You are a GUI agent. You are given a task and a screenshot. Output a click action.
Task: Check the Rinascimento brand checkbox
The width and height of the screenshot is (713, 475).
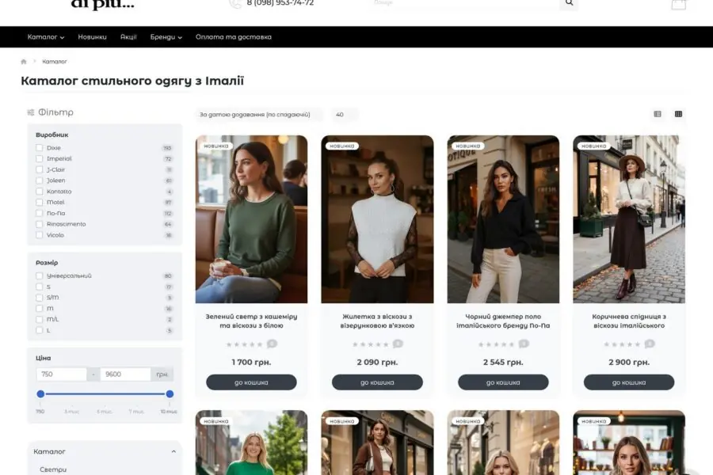(40, 224)
